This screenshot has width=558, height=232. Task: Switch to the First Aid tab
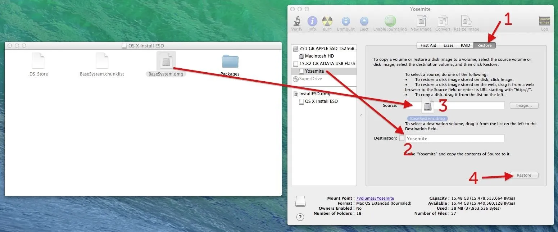pos(428,45)
